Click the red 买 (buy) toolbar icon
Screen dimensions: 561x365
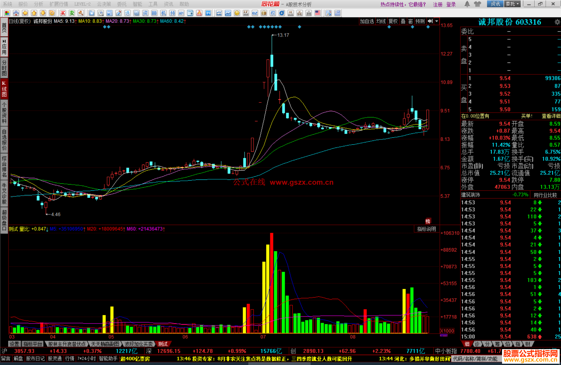click(63, 13)
